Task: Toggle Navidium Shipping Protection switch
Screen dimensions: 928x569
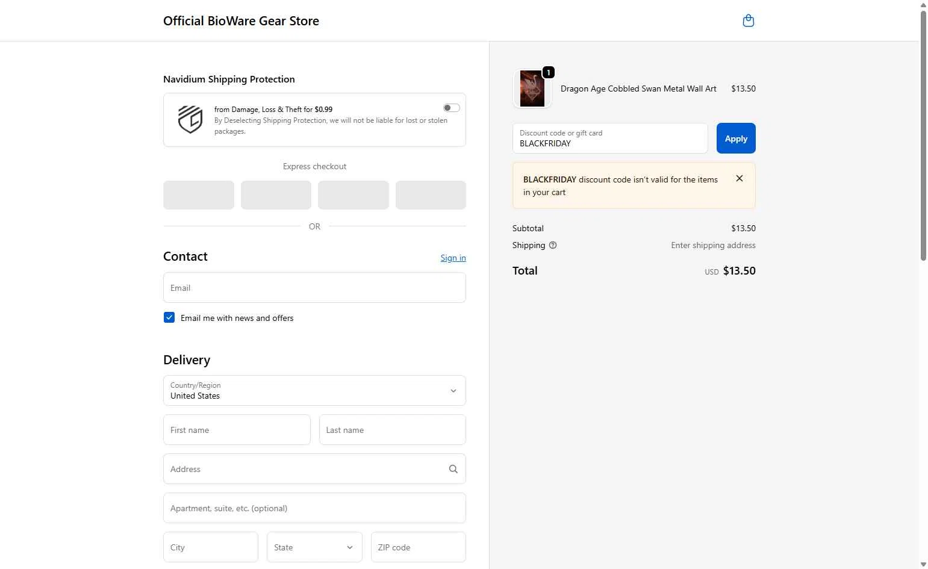Action: (x=452, y=108)
